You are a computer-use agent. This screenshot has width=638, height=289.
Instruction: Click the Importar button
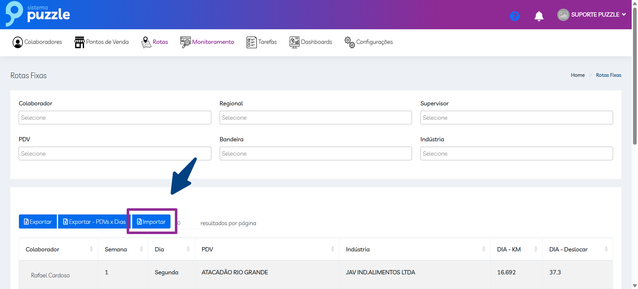tap(152, 222)
